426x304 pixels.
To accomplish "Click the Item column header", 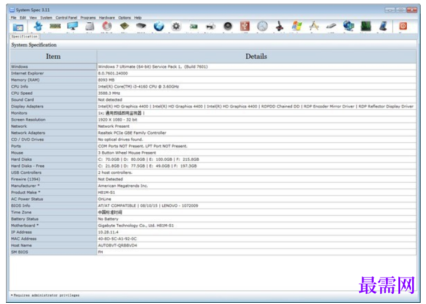I will coord(53,56).
